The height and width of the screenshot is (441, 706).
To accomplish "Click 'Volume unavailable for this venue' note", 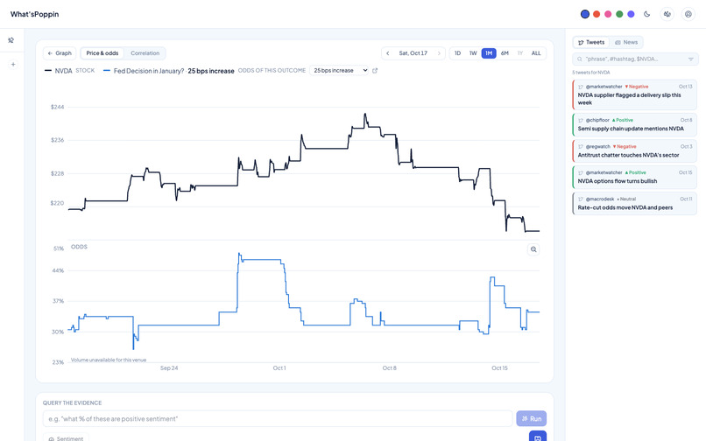I will (x=109, y=360).
